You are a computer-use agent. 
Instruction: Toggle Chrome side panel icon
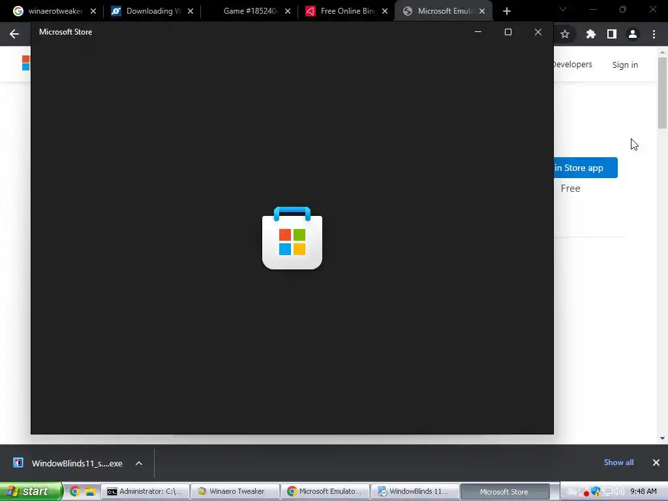(x=612, y=34)
